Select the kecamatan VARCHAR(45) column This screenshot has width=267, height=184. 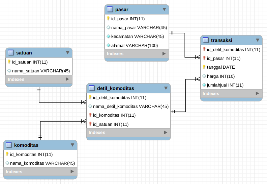(137, 36)
